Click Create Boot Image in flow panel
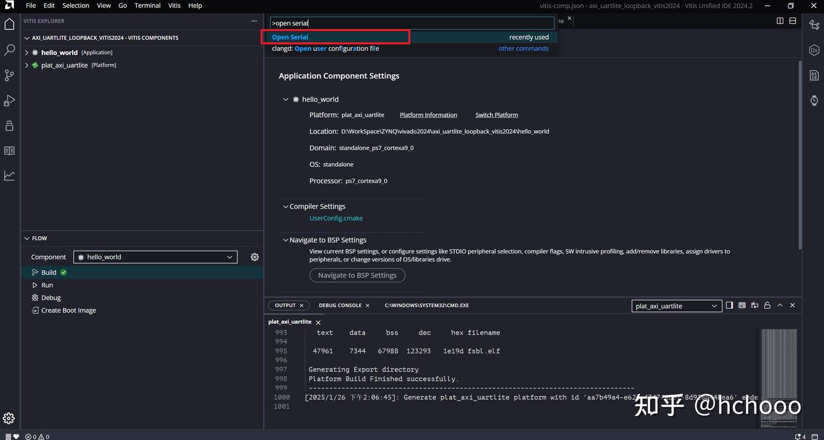The width and height of the screenshot is (824, 440). tap(69, 310)
